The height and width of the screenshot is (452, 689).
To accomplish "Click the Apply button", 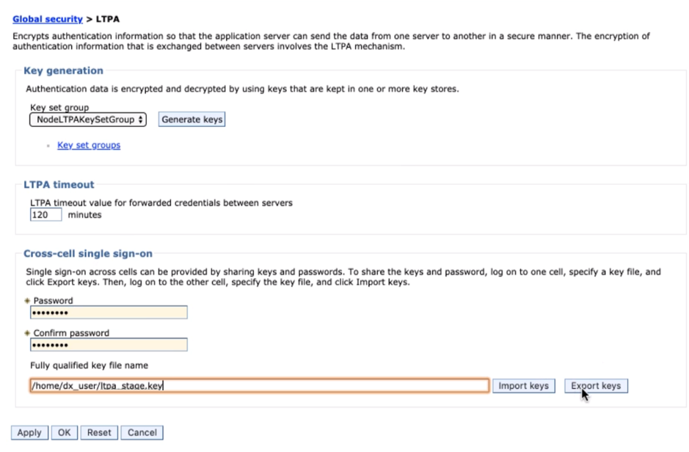I will coord(29,432).
